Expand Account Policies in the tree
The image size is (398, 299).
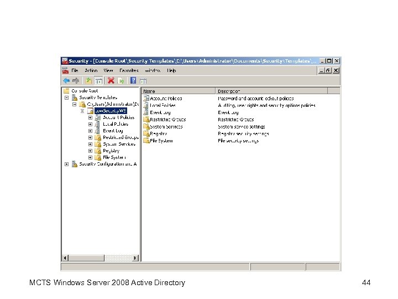coord(90,118)
